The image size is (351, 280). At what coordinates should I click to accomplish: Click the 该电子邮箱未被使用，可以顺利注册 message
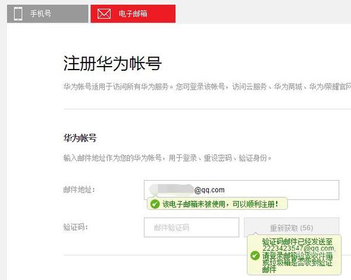(221, 204)
